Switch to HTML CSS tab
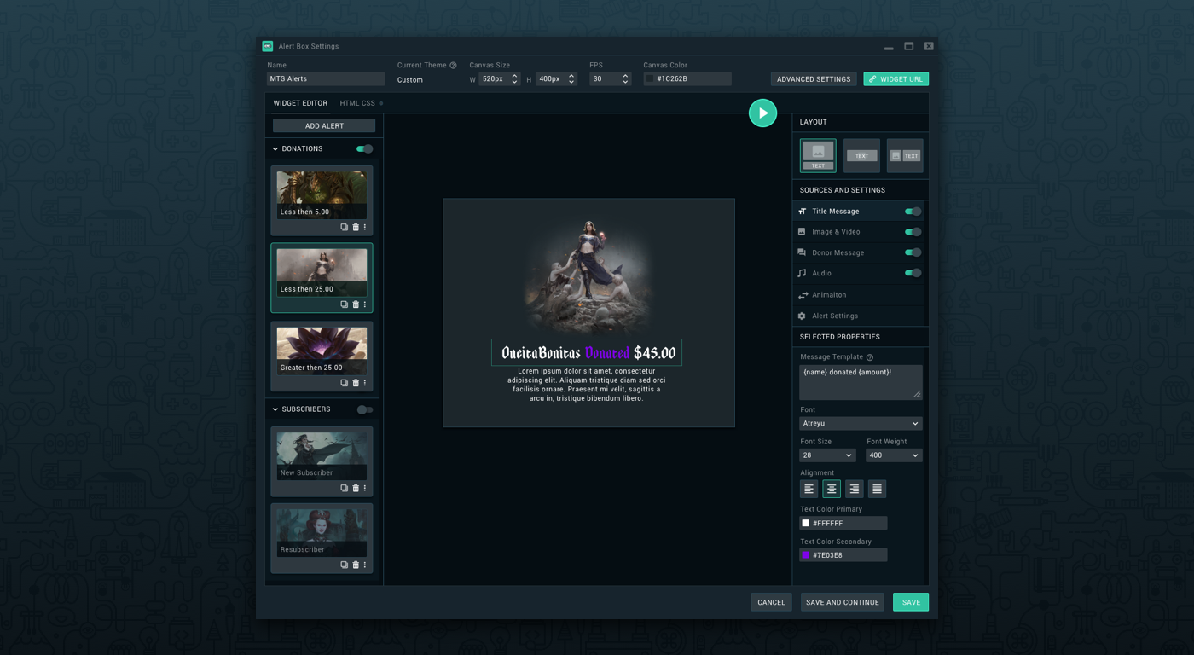Image resolution: width=1194 pixels, height=655 pixels. tap(357, 103)
